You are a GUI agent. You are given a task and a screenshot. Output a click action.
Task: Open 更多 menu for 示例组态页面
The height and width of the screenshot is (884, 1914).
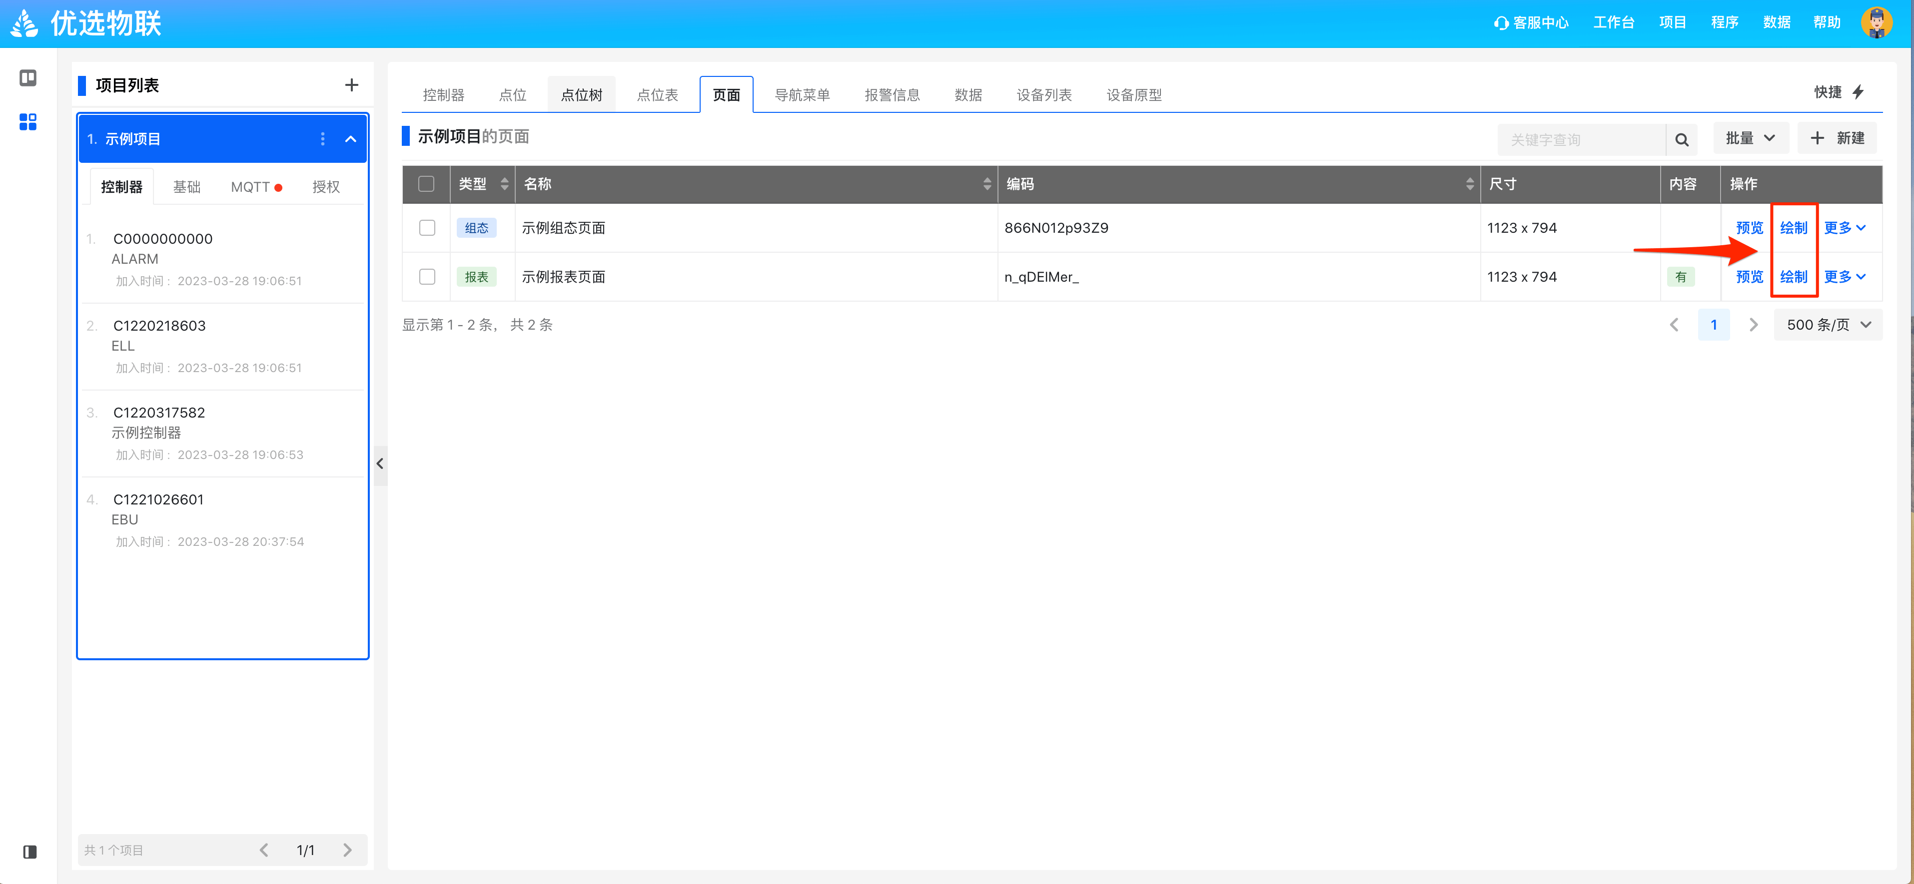1845,228
